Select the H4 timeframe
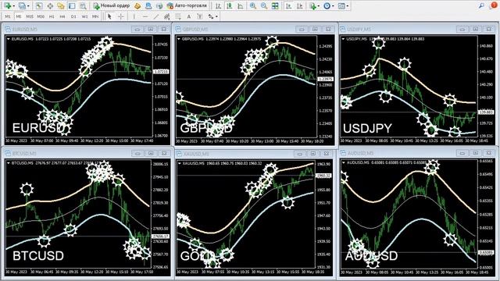The height and width of the screenshot is (281, 500). [62, 16]
